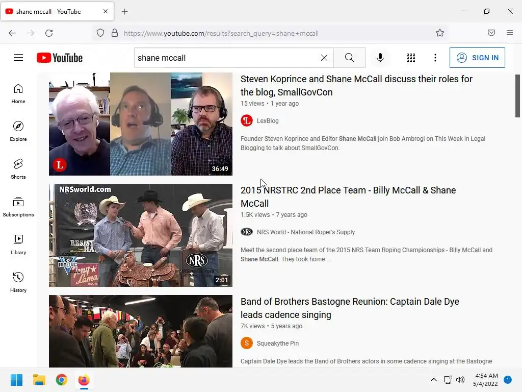Open title '2015 NRSTRC 2nd Place Team'

348,197
